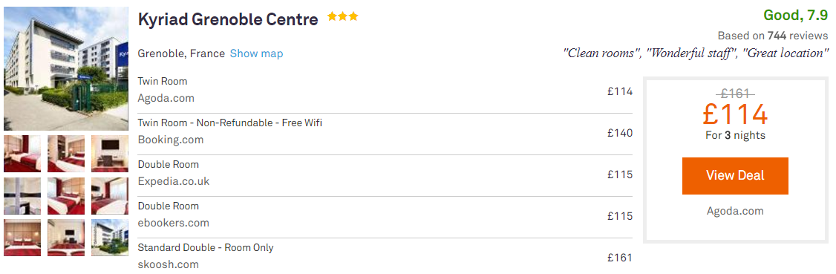Viewport: 836px width, 274px height.
Task: Choose the ebookers.com Double Room offer
Action: (x=385, y=217)
